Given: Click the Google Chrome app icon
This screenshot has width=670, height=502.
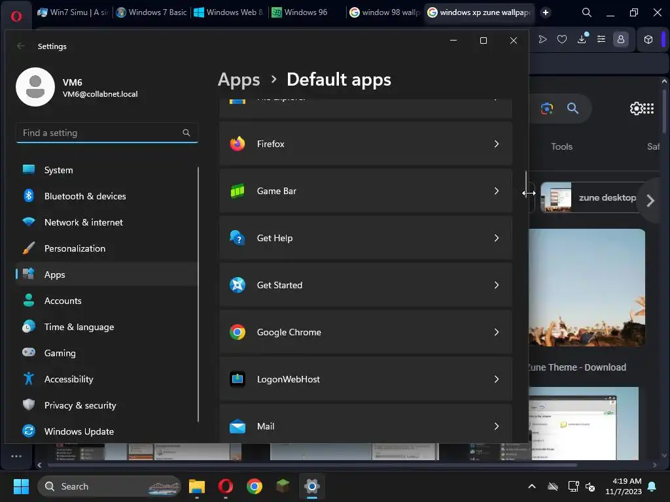Looking at the screenshot, I should coord(237,332).
